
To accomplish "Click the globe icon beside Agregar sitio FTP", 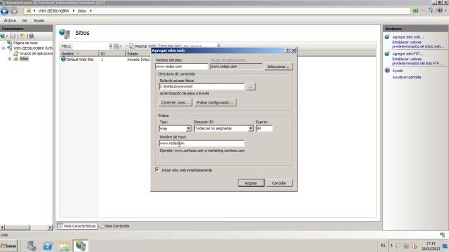I will [x=387, y=54].
